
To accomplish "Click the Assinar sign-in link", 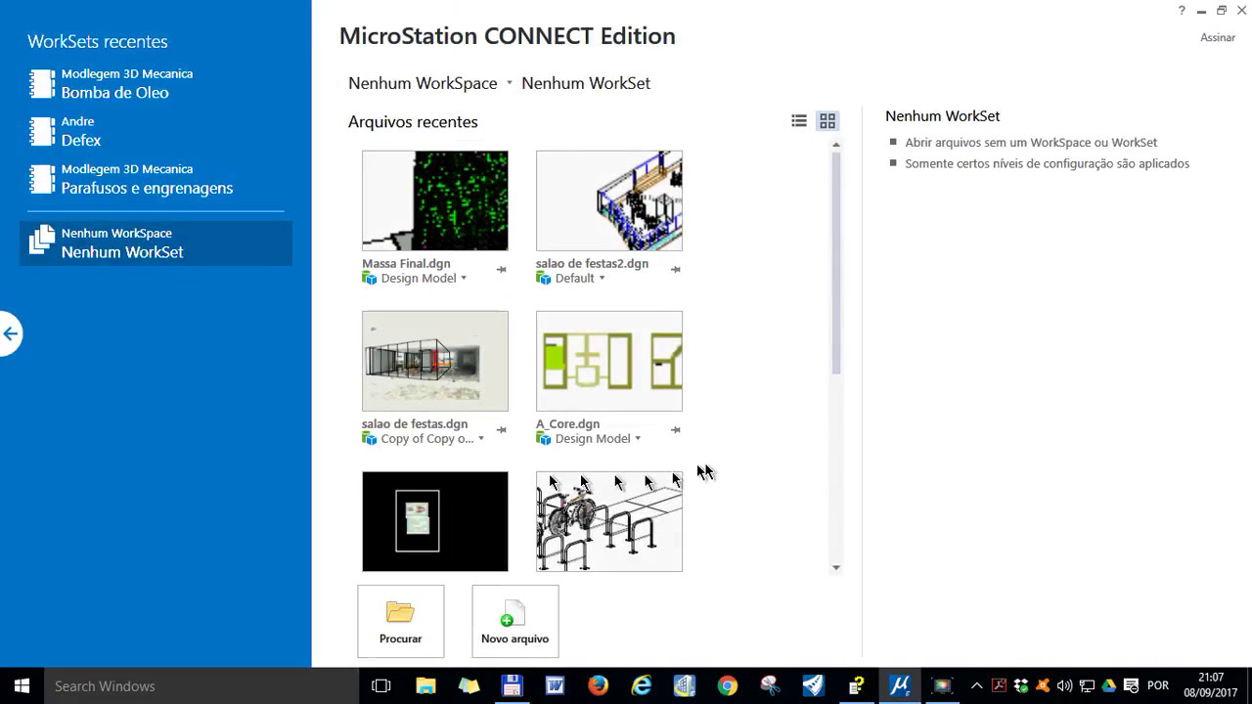I will (x=1218, y=37).
